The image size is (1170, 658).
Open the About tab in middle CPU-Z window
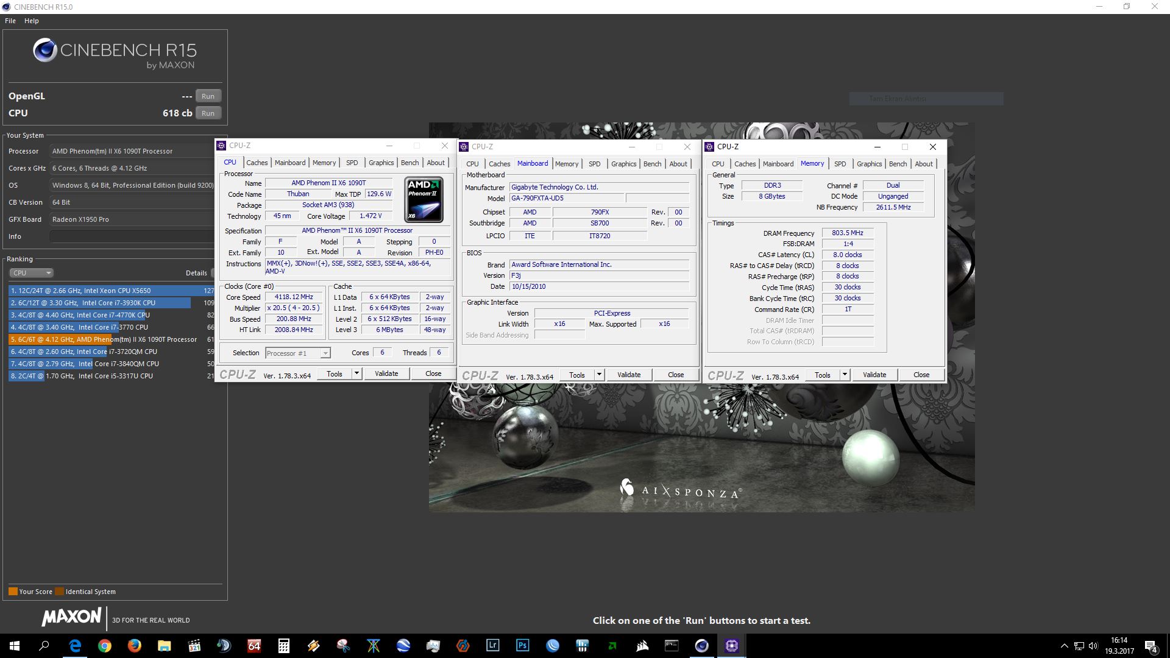678,164
